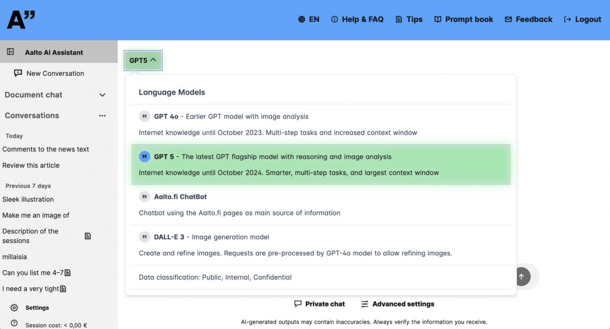
Task: Collapse sidebar using the panel icon
Action: click(10, 52)
